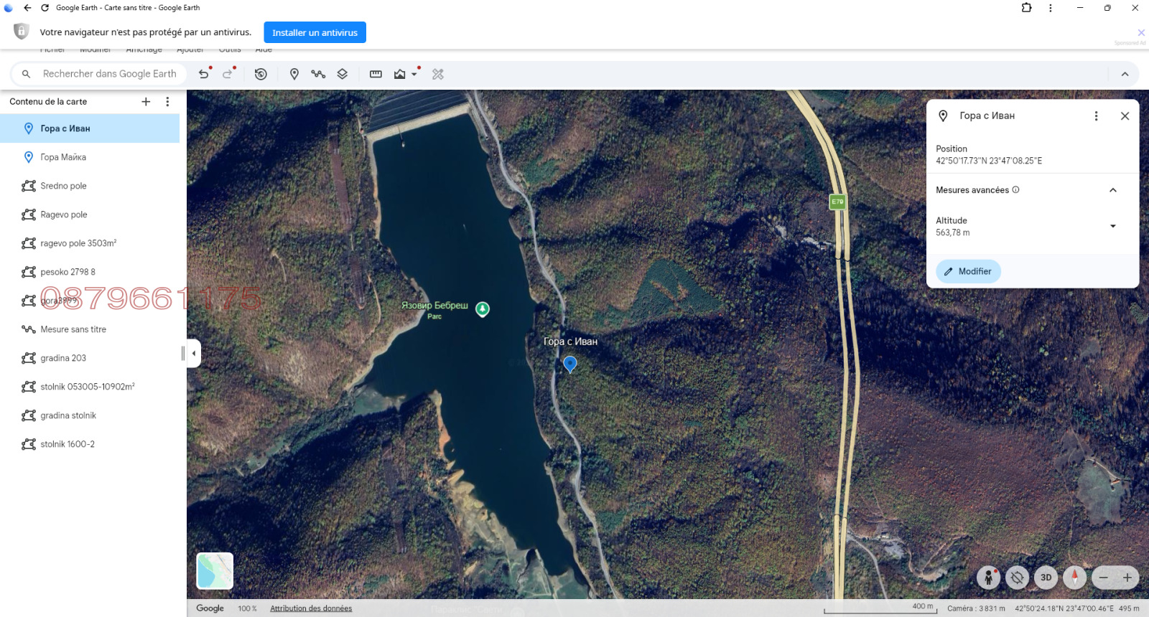
Task: Click the crossed tools icon in toolbar
Action: pos(438,74)
